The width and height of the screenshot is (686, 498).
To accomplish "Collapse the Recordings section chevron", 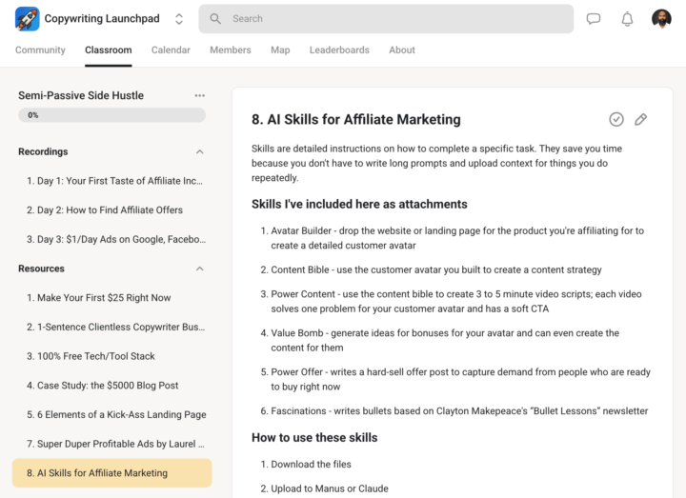I will 199,151.
